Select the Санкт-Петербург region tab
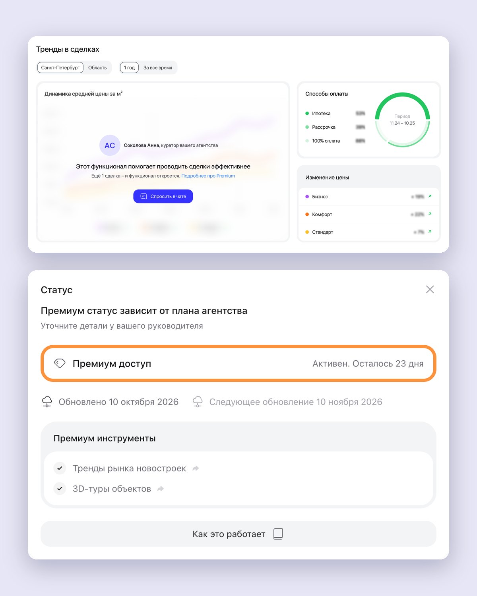 click(60, 68)
